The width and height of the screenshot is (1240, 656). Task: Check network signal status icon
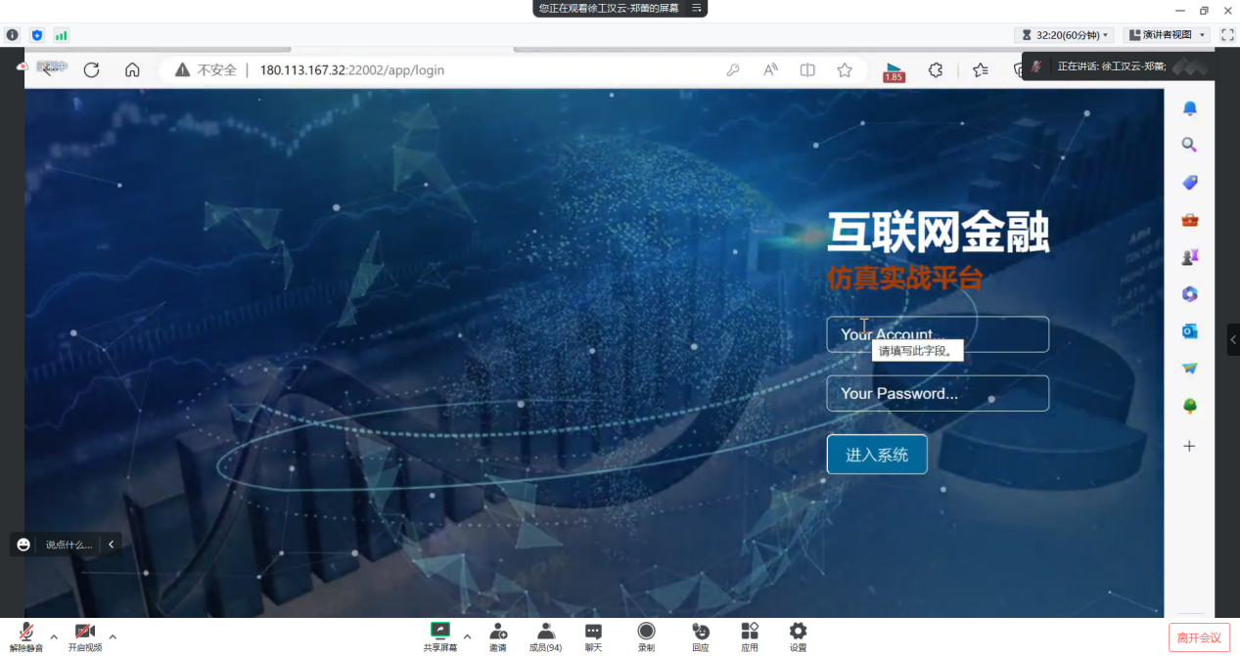(x=62, y=35)
